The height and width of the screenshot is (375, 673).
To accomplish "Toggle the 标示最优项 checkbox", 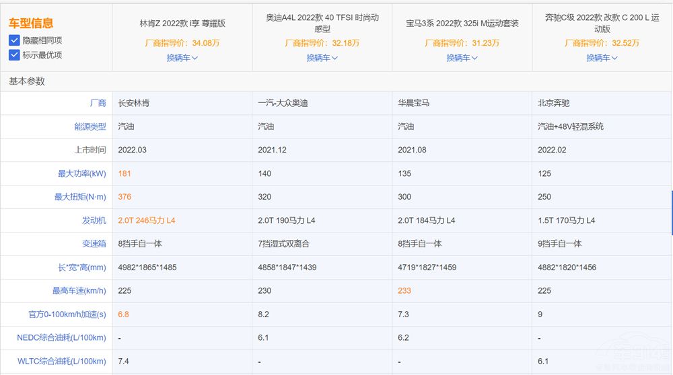I will point(14,55).
